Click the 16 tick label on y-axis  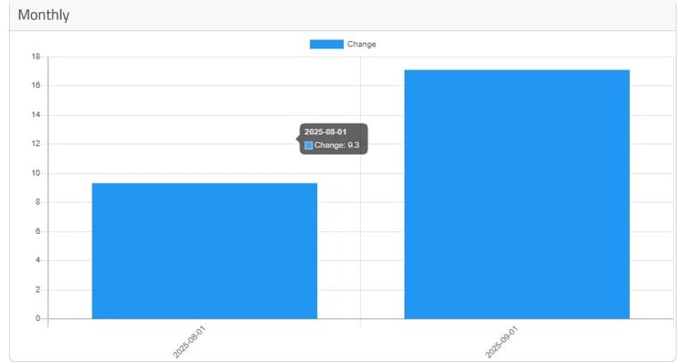36,85
